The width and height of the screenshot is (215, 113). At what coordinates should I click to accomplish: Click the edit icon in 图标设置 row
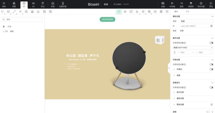click(x=212, y=105)
